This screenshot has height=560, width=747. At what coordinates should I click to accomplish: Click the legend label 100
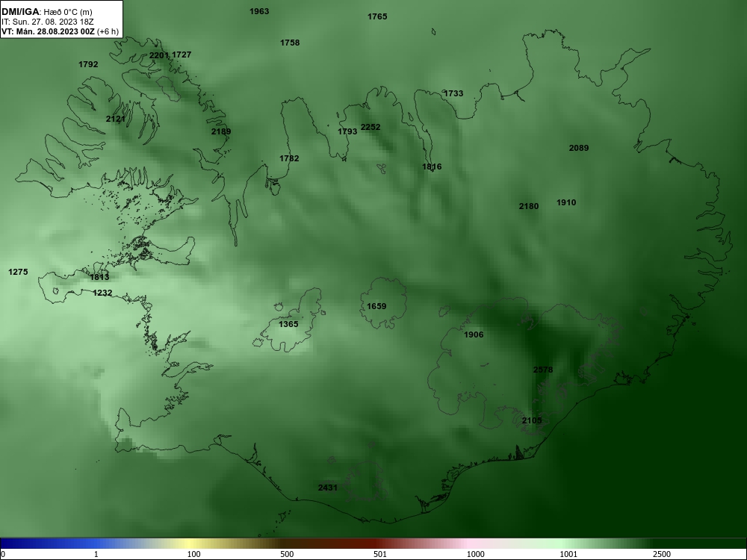193,554
